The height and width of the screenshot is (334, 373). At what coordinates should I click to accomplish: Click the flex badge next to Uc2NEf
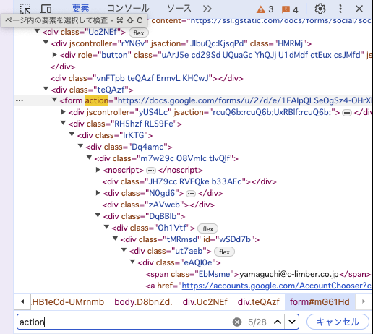[139, 33]
